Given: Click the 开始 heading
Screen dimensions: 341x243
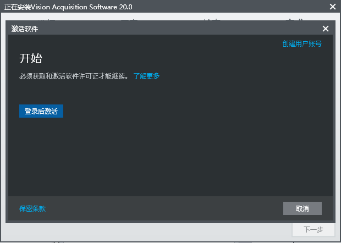Looking at the screenshot, I should (x=31, y=59).
